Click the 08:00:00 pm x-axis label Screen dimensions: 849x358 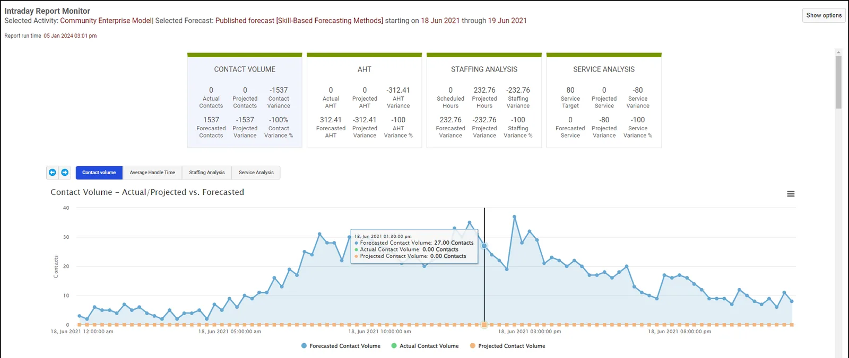coord(679,332)
